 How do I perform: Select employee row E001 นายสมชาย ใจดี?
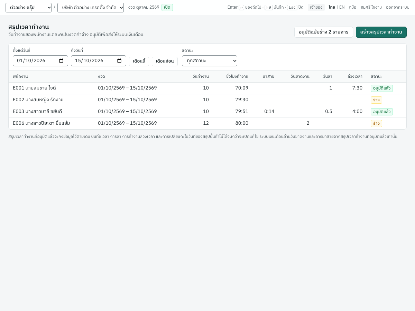pos(207,88)
